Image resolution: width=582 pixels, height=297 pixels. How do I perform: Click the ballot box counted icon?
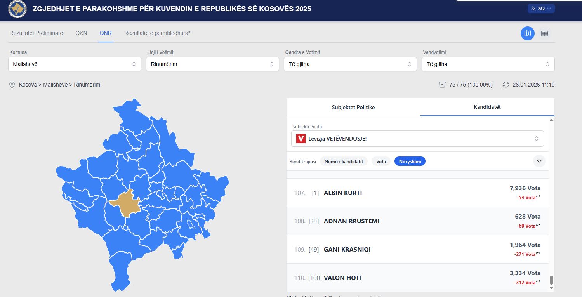[x=442, y=85]
